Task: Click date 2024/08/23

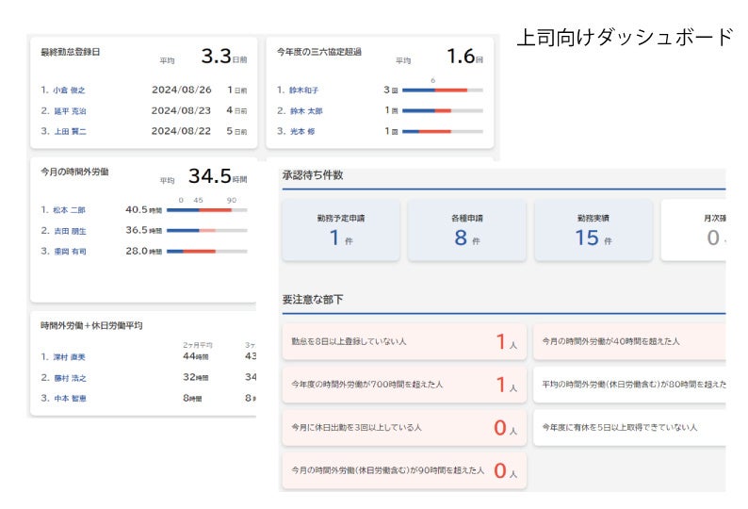Action: coord(181,111)
